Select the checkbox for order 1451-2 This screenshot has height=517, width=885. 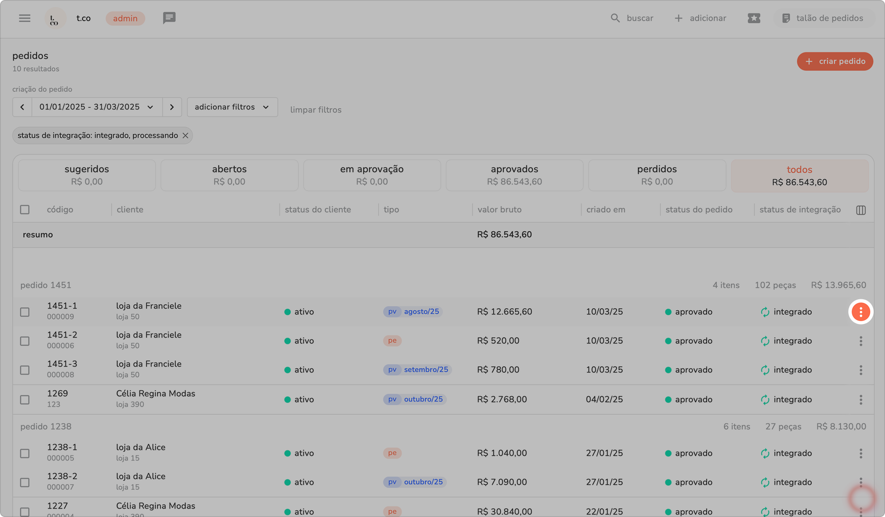(x=25, y=341)
